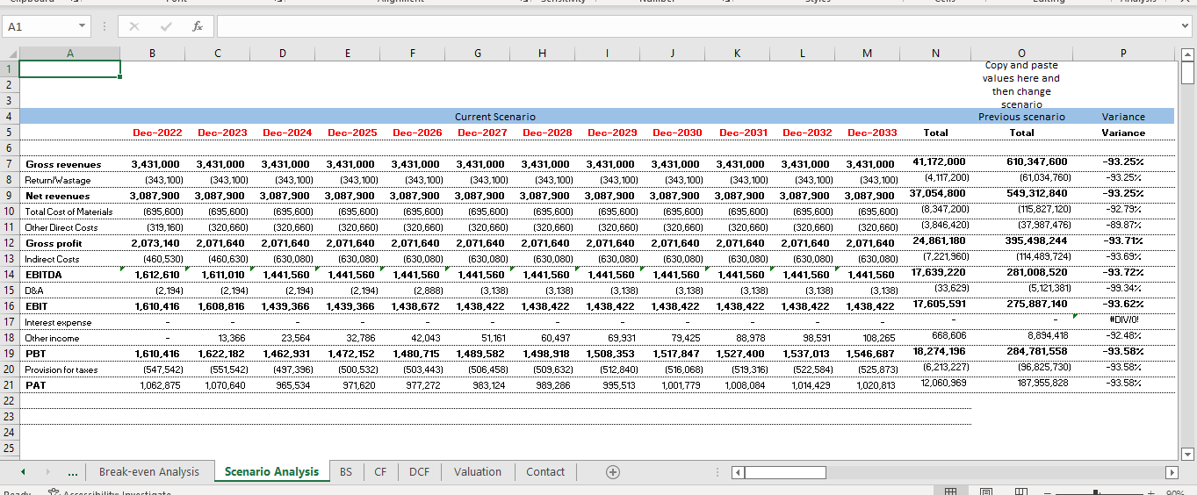
Task: Click the vertical scrollbar thumb
Action: click(x=1188, y=73)
